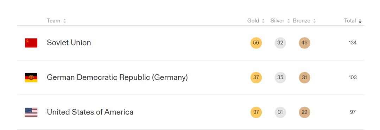Click the United States flag icon
The height and width of the screenshot is (130, 380).
click(x=31, y=112)
